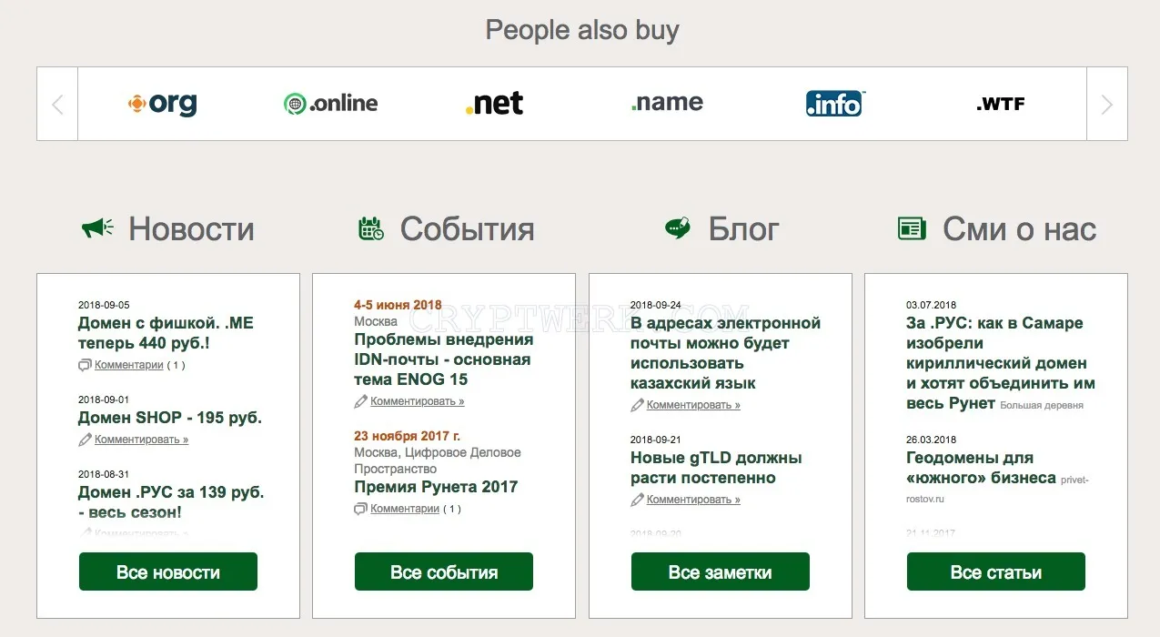Choose the .net domain logo
This screenshot has height=637, width=1160.
coord(494,104)
